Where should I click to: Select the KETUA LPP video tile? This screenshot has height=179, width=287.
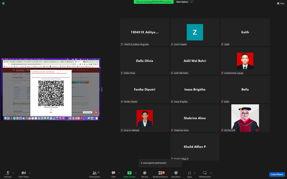[x=245, y=118]
